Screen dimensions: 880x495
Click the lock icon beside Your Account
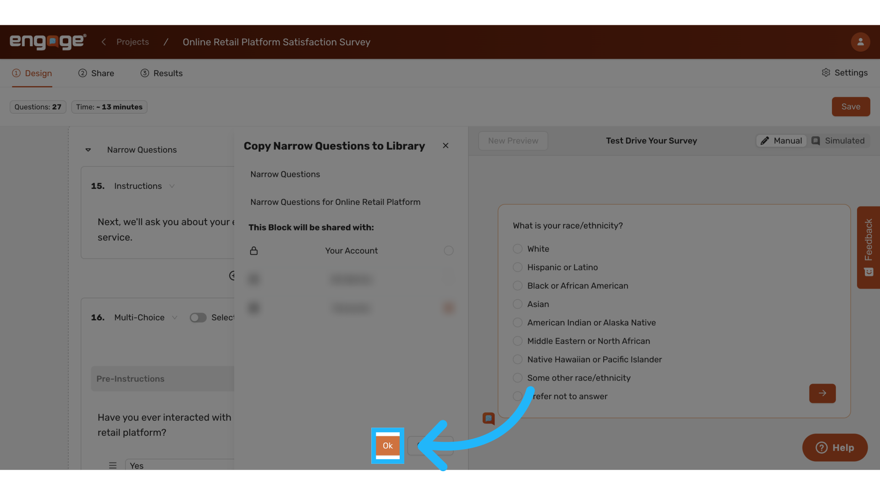(254, 251)
